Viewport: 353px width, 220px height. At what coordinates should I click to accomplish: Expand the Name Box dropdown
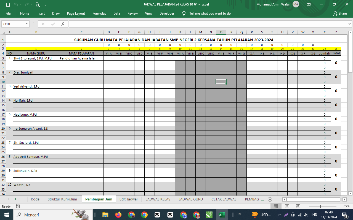tap(27, 24)
